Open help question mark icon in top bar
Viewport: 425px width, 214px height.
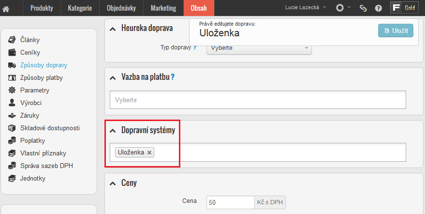point(379,8)
